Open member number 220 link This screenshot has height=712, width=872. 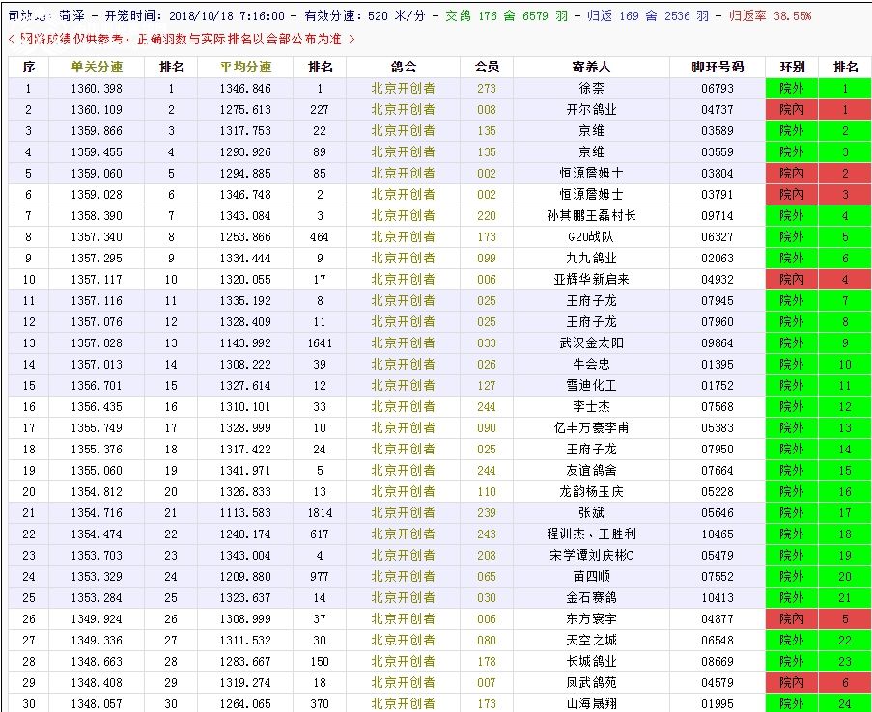[487, 216]
